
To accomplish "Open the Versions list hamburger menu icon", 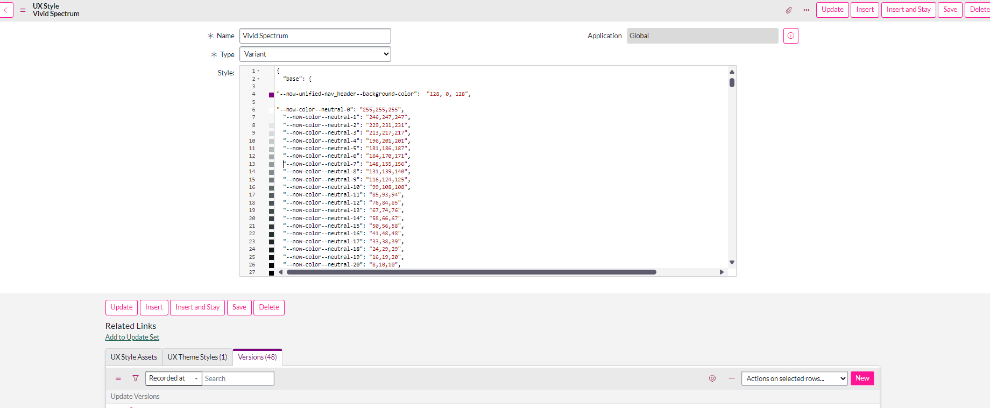I will pyautogui.click(x=118, y=378).
